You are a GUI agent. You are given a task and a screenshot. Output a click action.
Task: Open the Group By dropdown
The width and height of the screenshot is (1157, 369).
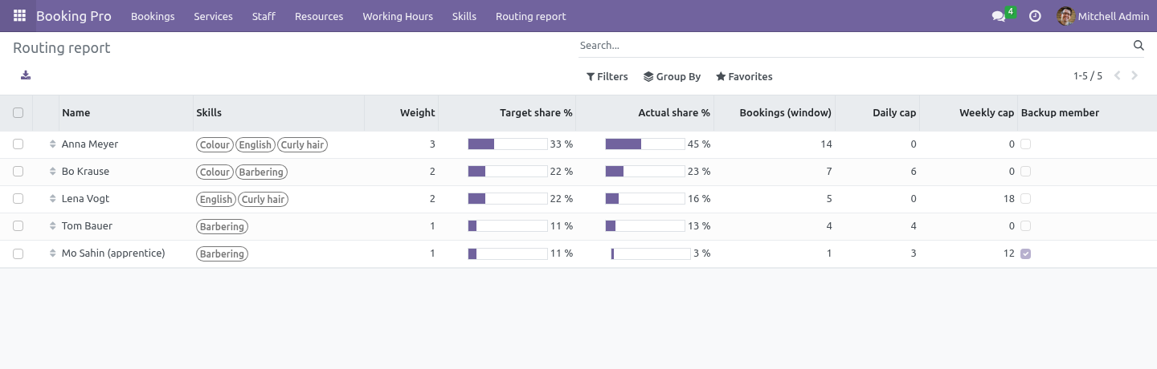click(x=673, y=77)
